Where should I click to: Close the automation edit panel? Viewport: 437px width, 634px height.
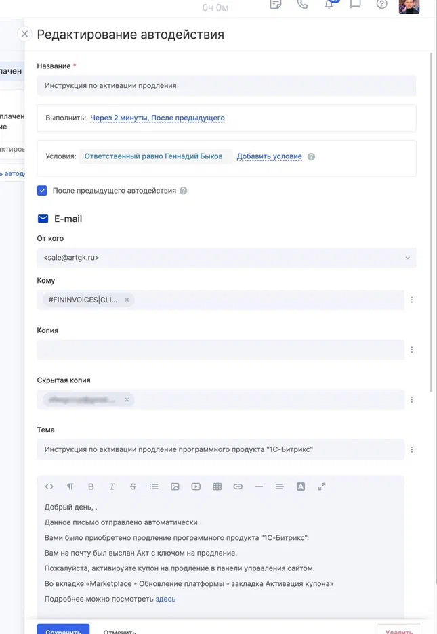click(24, 34)
